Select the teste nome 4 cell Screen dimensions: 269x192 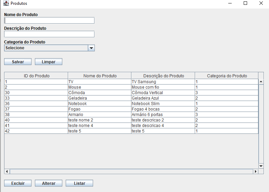100,126
